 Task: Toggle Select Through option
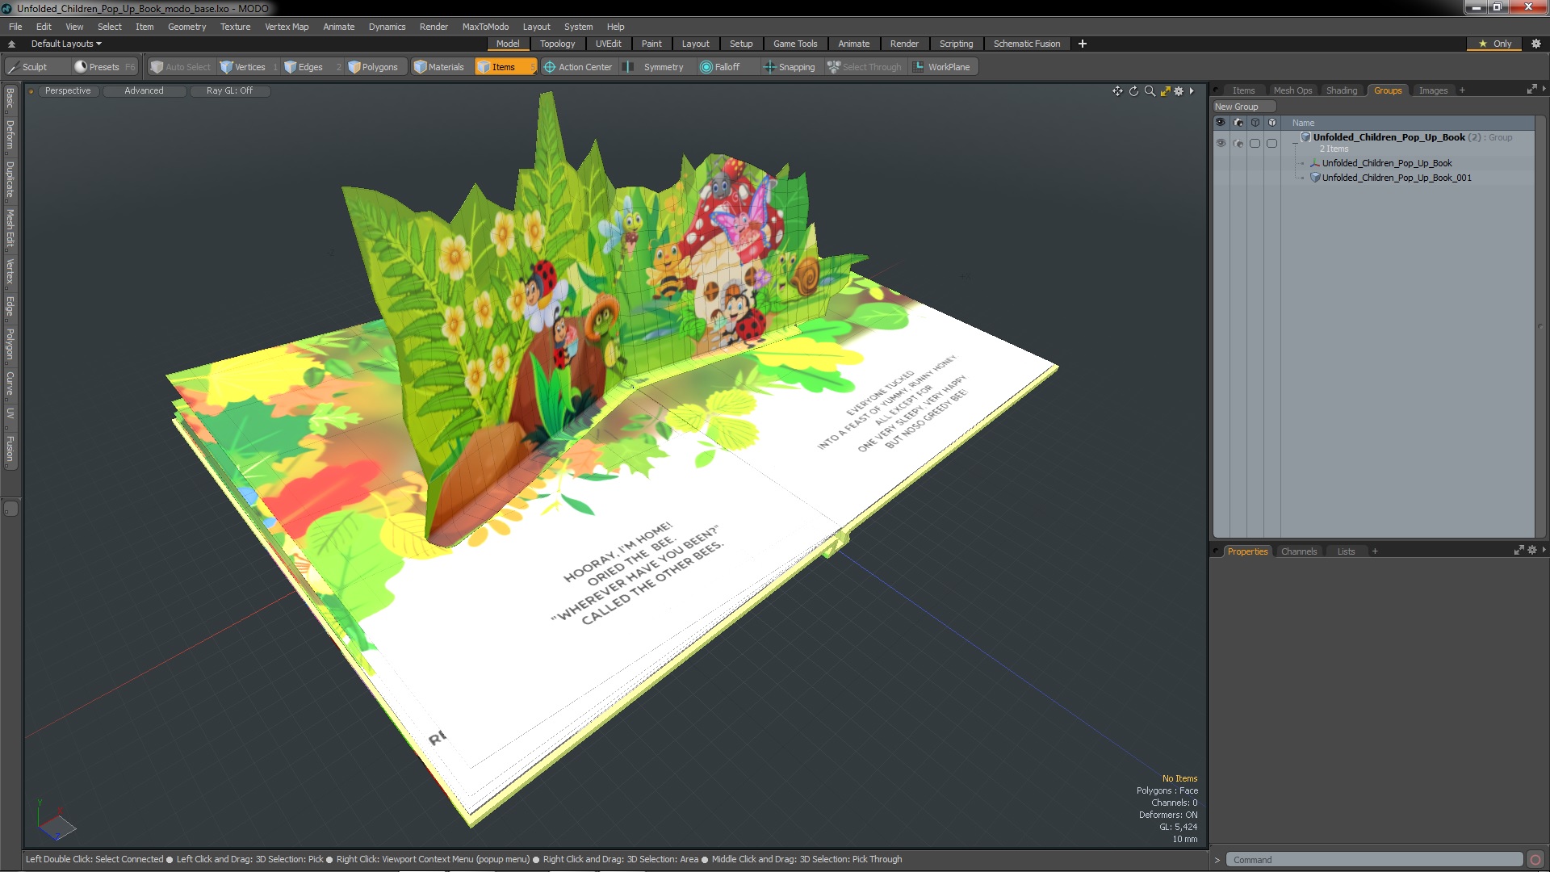point(865,67)
